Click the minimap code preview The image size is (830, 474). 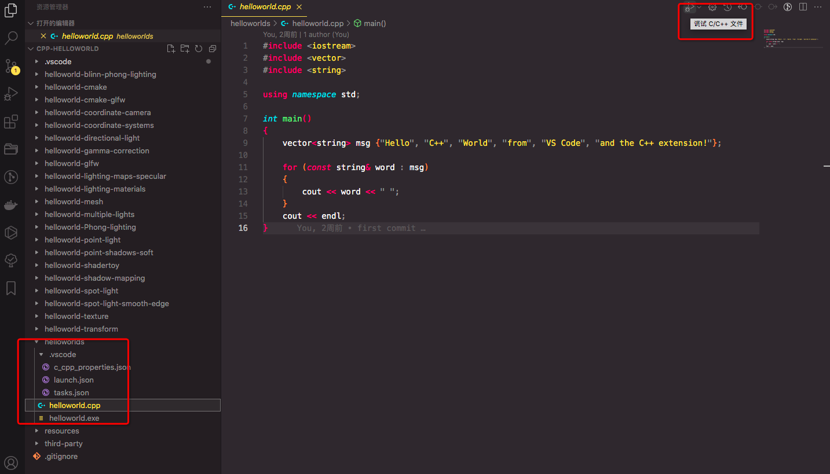[792, 38]
